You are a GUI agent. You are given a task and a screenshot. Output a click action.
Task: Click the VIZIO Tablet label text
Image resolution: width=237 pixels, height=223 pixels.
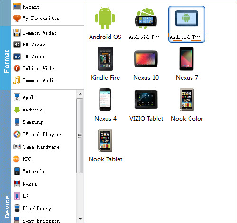(x=146, y=119)
